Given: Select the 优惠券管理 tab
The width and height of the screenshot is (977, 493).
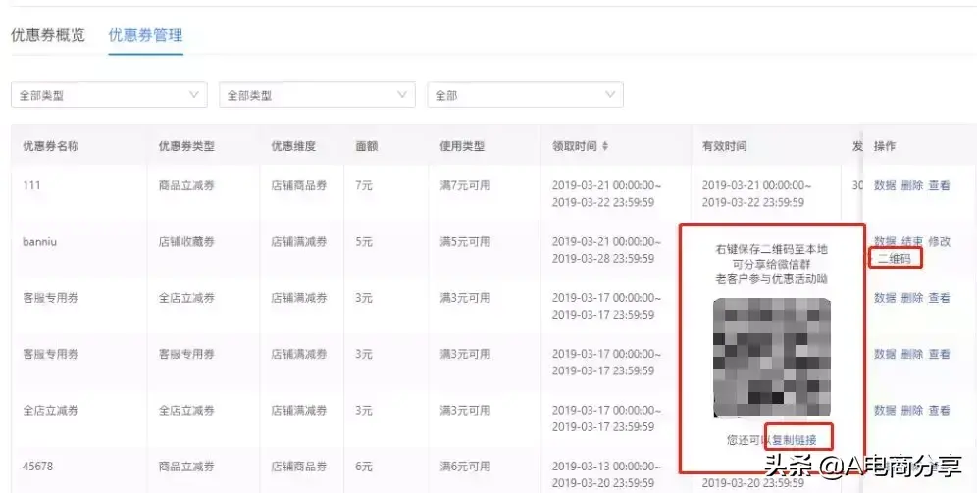Looking at the screenshot, I should pyautogui.click(x=146, y=35).
